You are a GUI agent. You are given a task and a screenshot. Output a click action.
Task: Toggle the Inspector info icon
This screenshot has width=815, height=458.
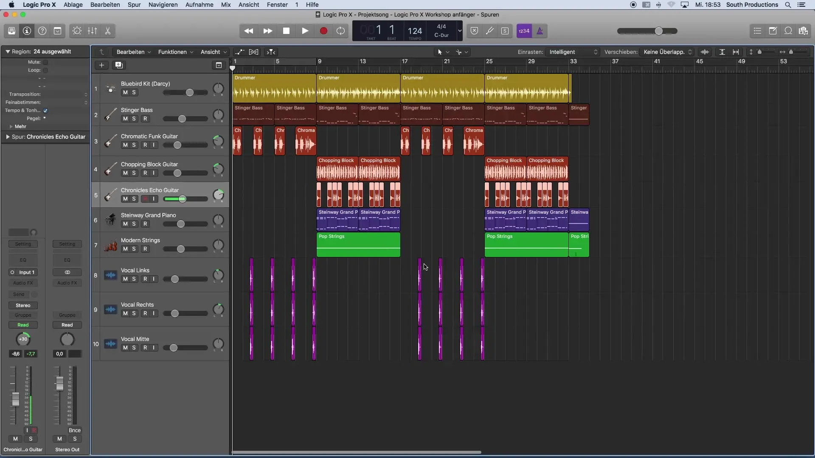pos(27,31)
